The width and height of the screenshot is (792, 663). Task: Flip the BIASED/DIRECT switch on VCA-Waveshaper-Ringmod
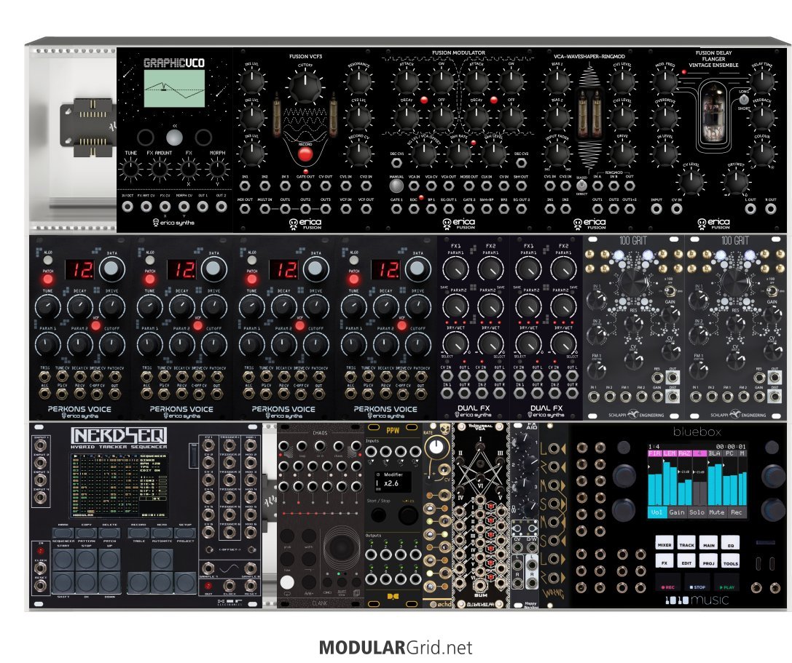tap(582, 185)
